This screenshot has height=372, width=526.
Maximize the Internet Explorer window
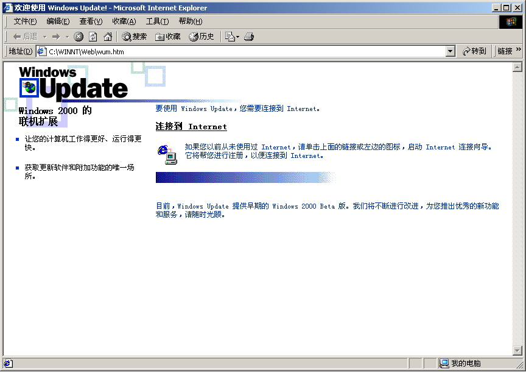pyautogui.click(x=507, y=8)
